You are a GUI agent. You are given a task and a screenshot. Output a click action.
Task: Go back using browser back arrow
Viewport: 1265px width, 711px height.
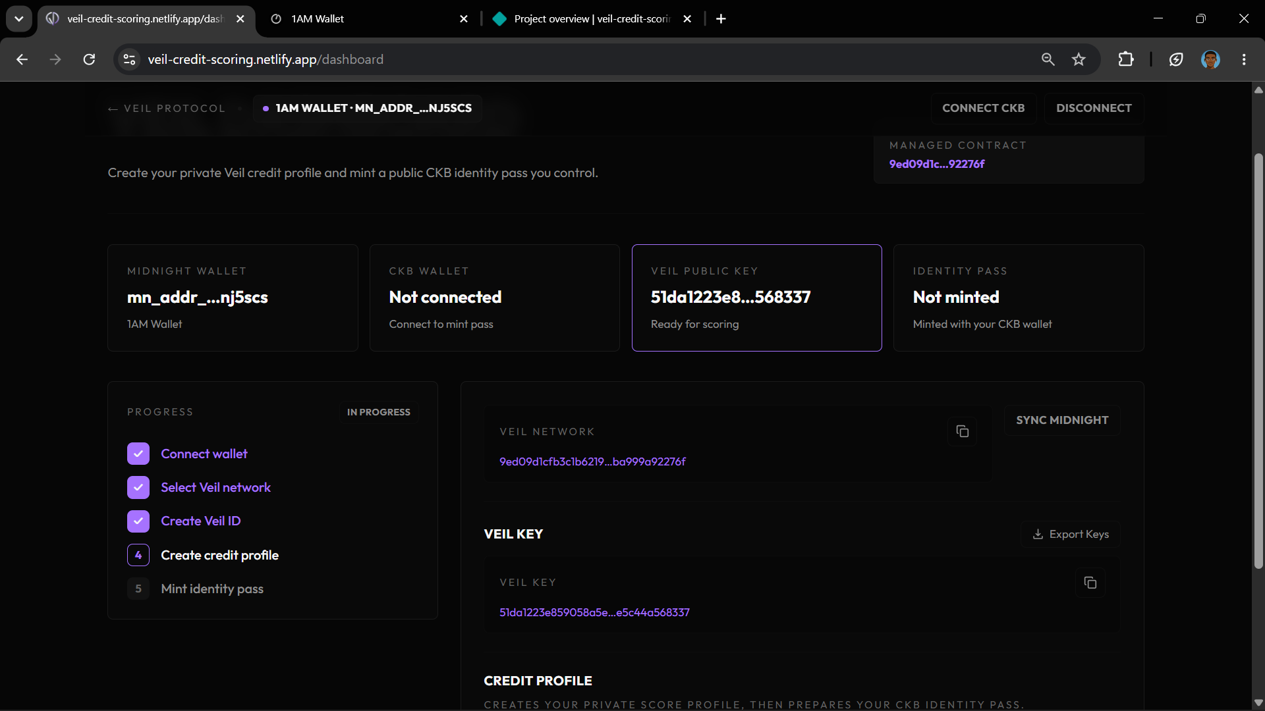tap(22, 59)
